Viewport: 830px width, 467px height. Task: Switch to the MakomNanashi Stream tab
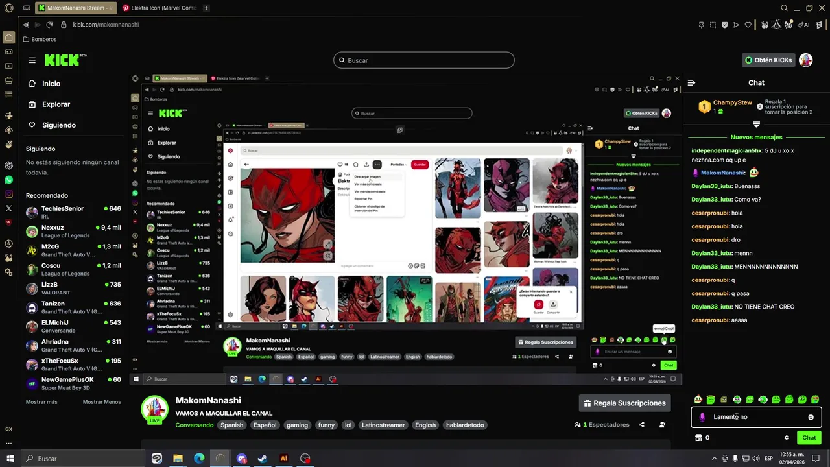(x=75, y=8)
